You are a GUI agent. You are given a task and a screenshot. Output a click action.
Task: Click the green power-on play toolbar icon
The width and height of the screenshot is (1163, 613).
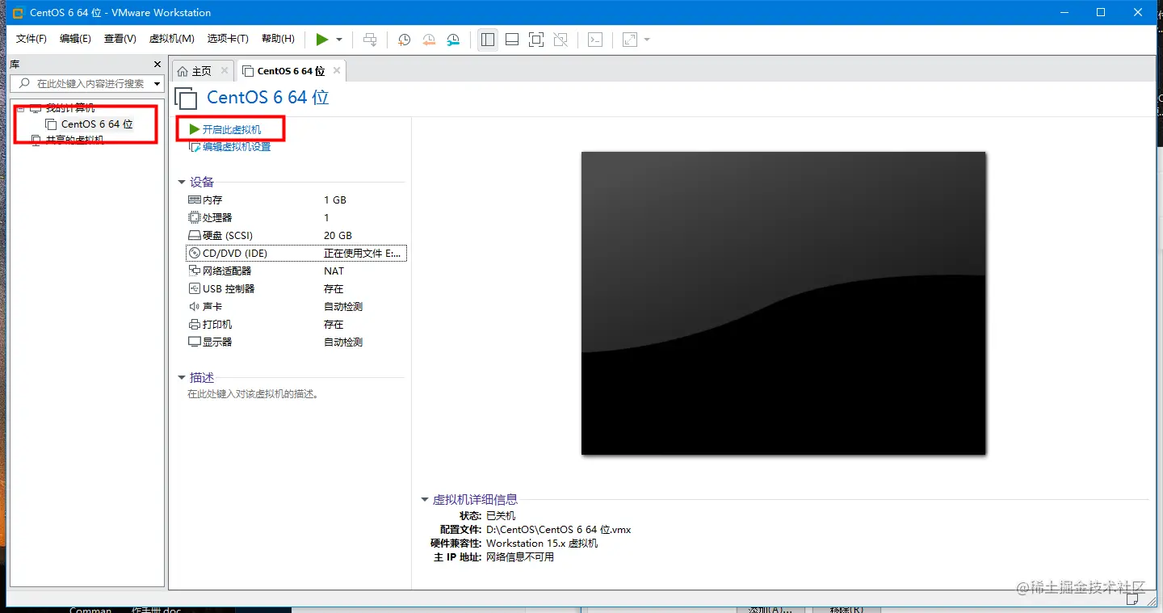(321, 39)
